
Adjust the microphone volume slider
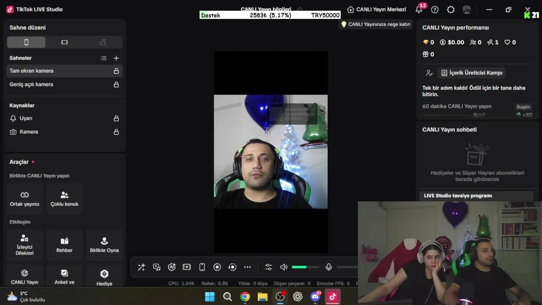[x=347, y=267]
